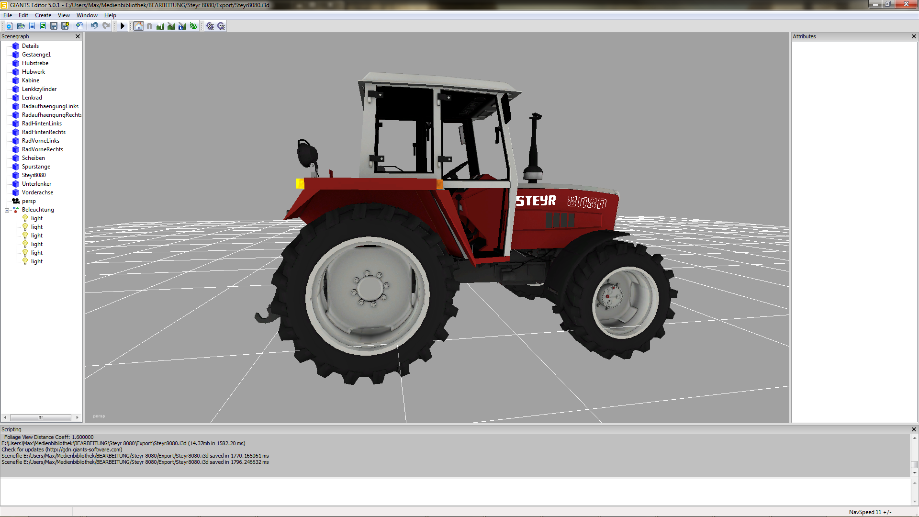Image resolution: width=919 pixels, height=517 pixels.
Task: Open the Create menu
Action: [43, 15]
